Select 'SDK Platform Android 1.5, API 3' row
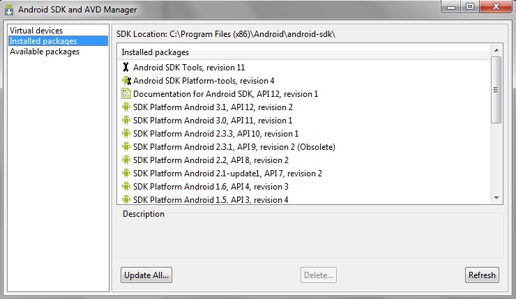This screenshot has height=299, width=516. coord(304,199)
